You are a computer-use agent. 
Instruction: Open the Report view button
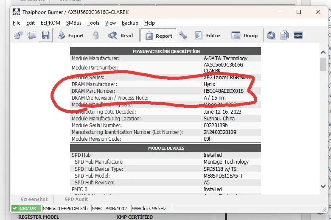(x=159, y=36)
